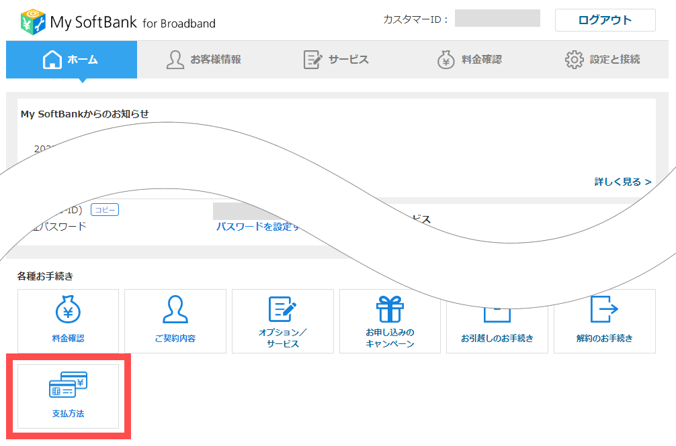The image size is (676, 446).
Task: Open the 料金確認 money bag tile
Action: [x=68, y=321]
